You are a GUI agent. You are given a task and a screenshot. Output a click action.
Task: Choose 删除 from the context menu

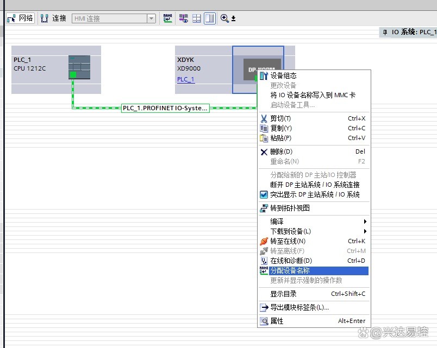[x=314, y=151]
